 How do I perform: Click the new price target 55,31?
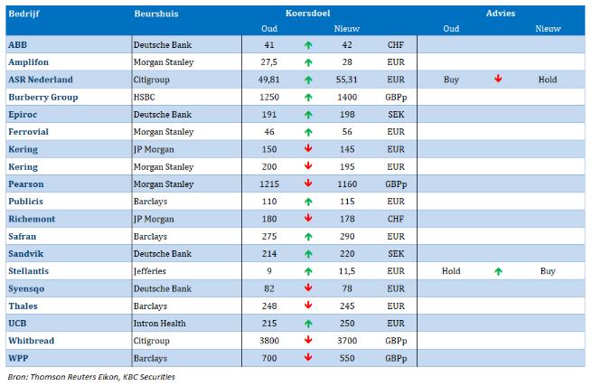(346, 80)
